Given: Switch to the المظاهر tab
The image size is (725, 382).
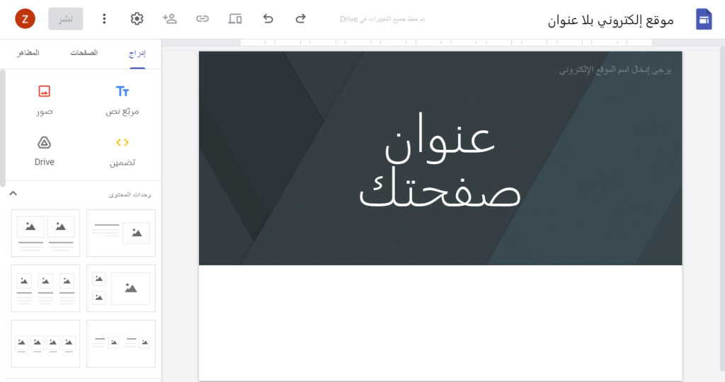Looking at the screenshot, I should point(28,54).
